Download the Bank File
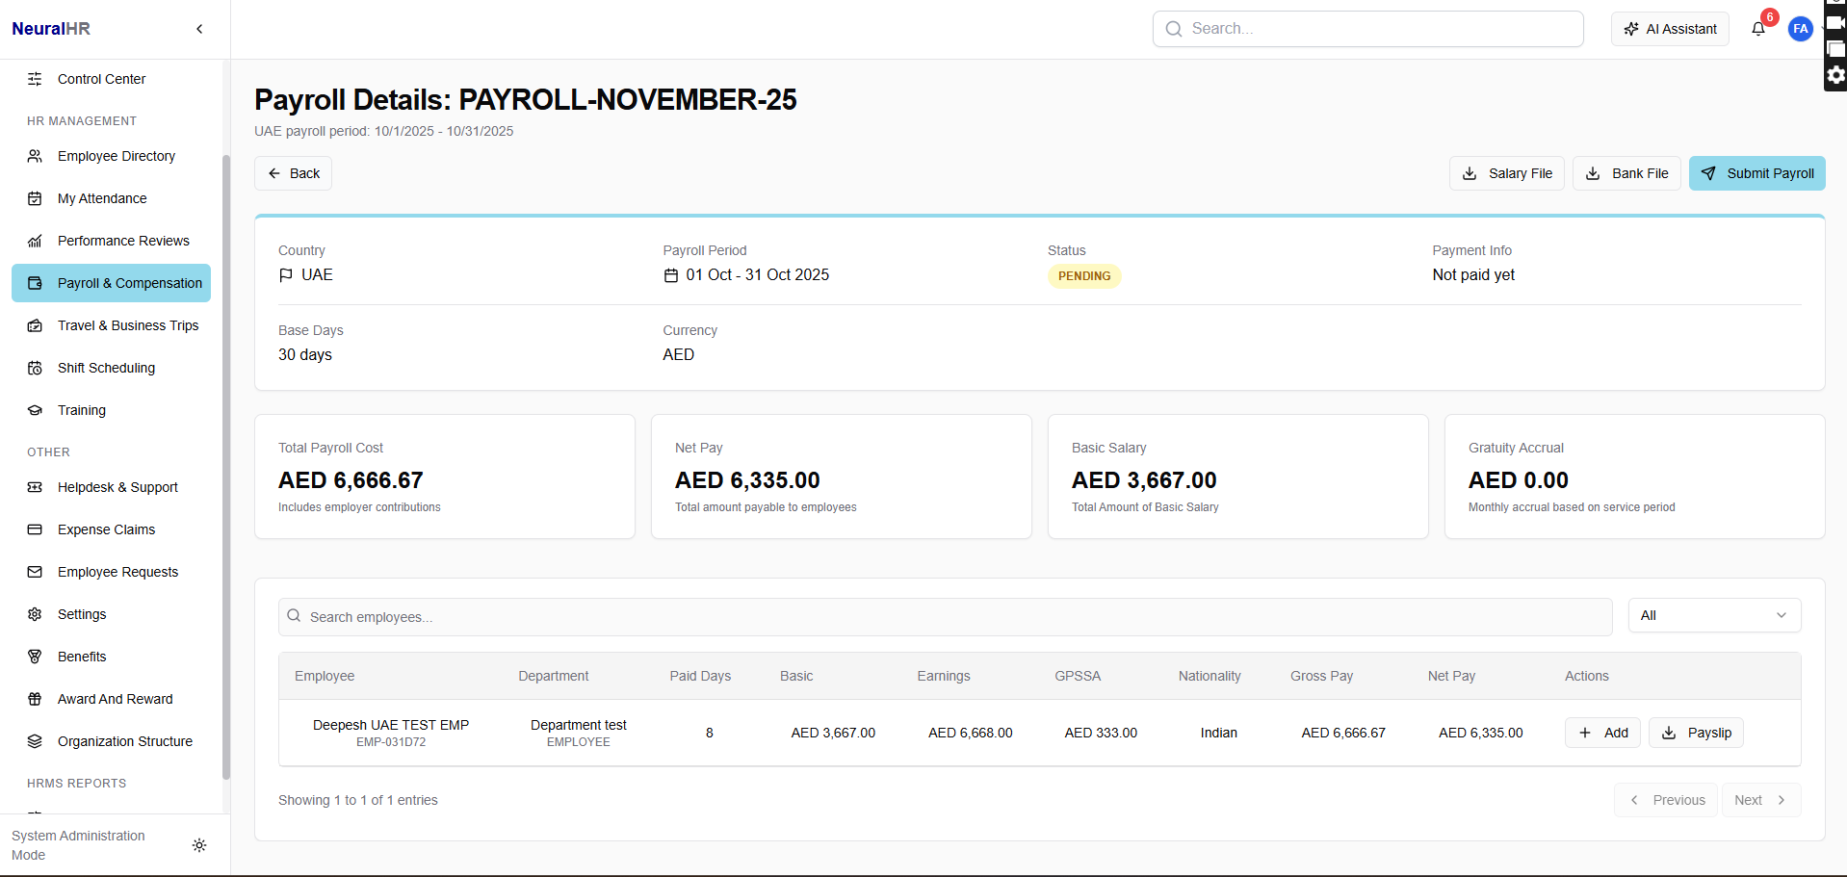The width and height of the screenshot is (1847, 877). 1626,173
